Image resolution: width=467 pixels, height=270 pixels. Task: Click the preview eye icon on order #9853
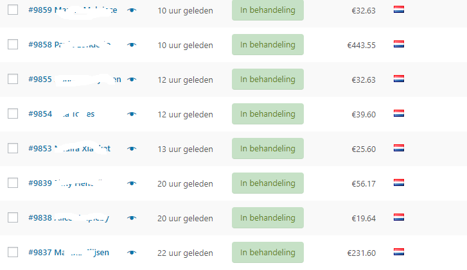click(x=132, y=149)
